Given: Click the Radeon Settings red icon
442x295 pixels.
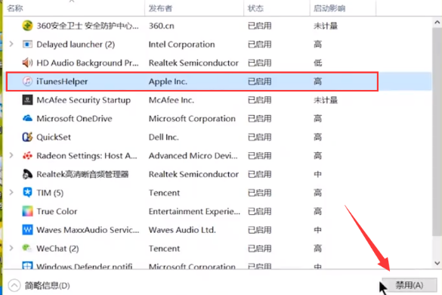Looking at the screenshot, I should click(x=27, y=156).
